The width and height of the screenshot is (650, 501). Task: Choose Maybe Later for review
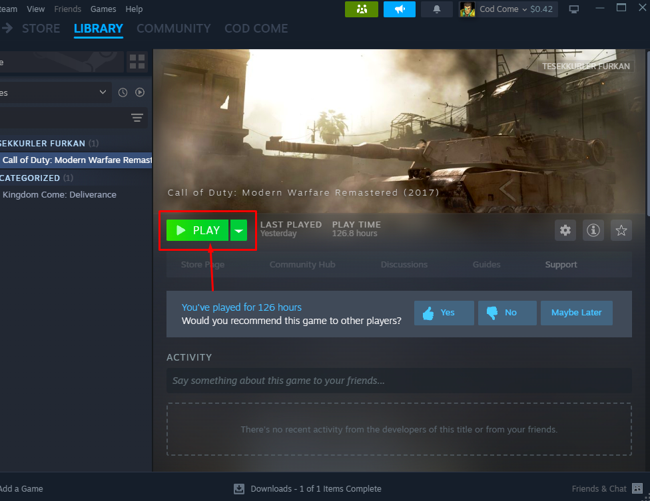tap(577, 313)
